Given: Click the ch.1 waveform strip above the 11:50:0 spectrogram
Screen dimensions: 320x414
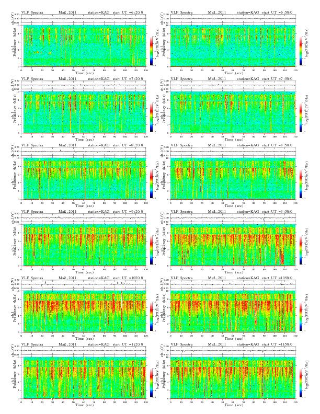Looking at the screenshot, I should pyautogui.click(x=233, y=351).
